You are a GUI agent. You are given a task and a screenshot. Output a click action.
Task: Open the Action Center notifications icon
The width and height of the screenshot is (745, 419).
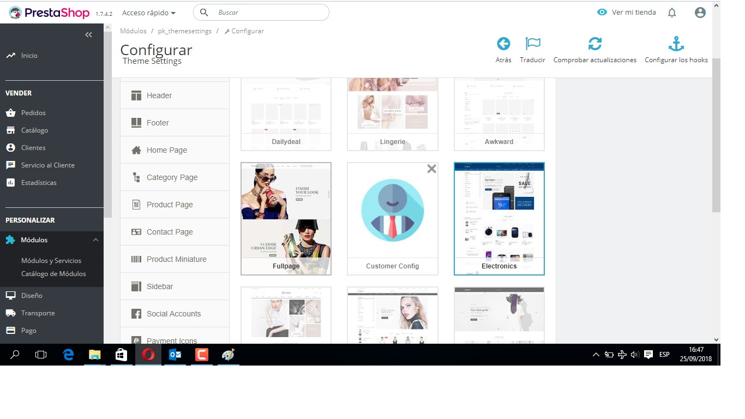pos(648,355)
